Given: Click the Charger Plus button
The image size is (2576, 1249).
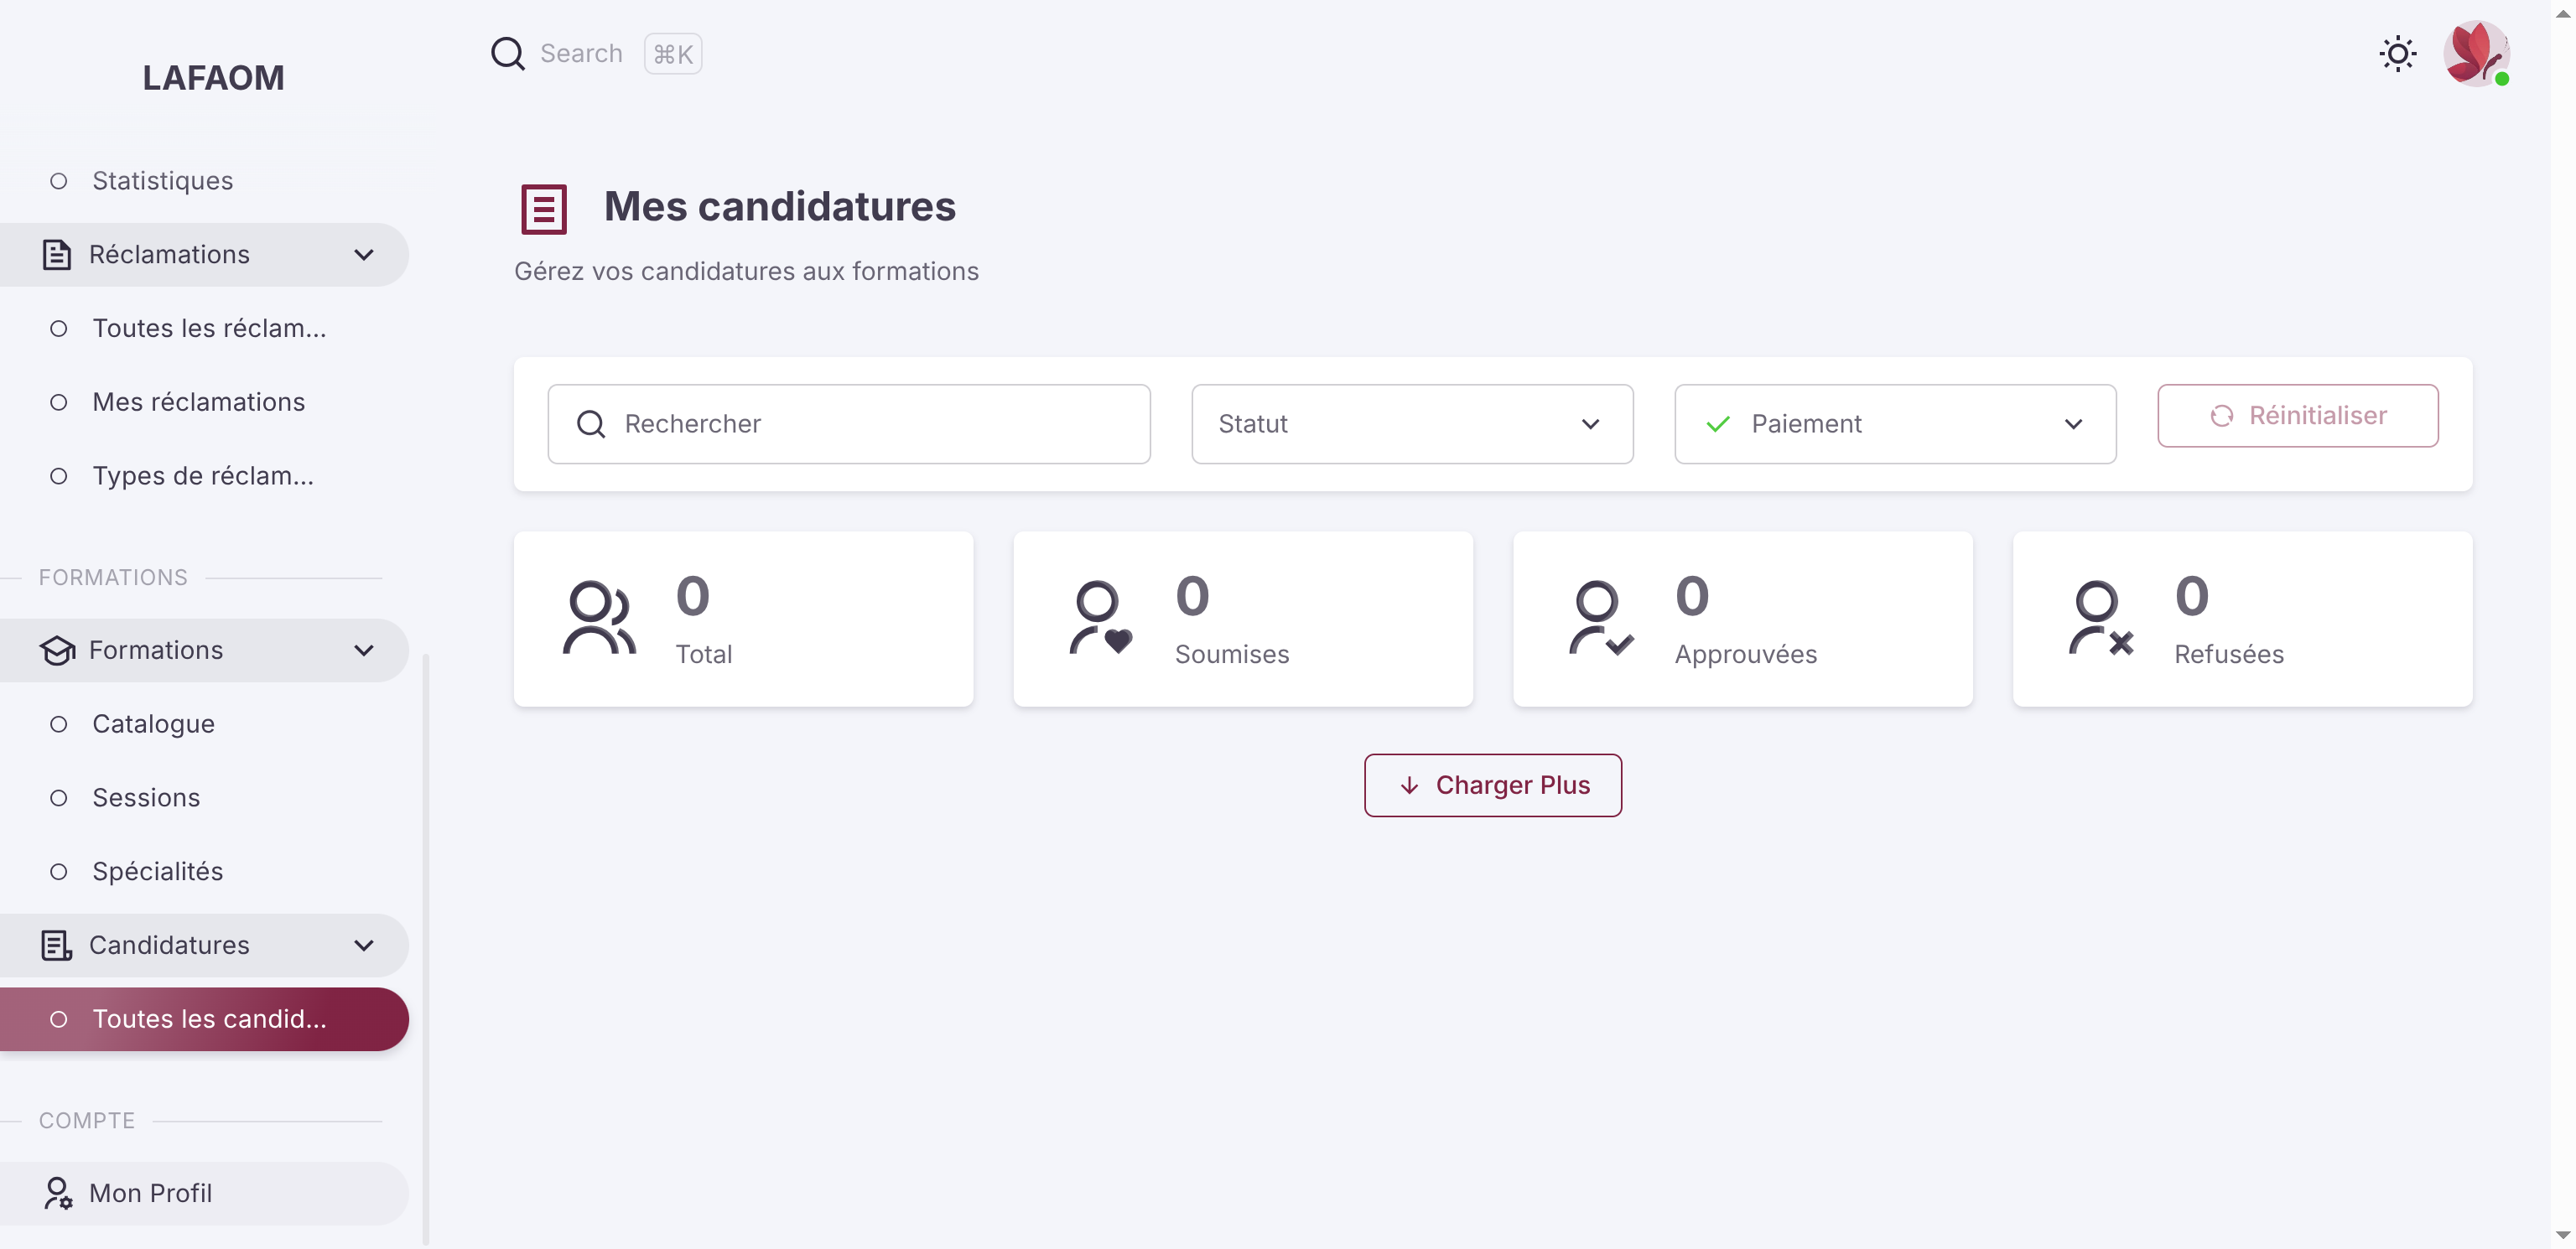Looking at the screenshot, I should click(x=1492, y=785).
